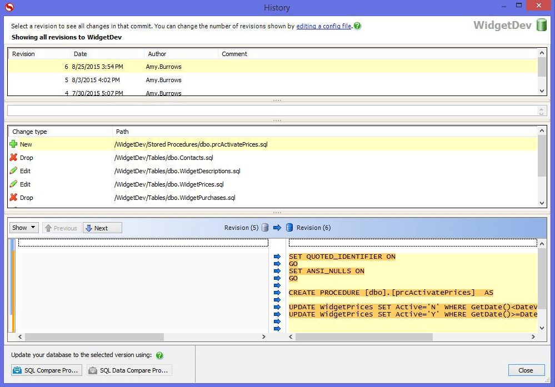Click the pencil Edit icon for WidgetDescriptions.sql
This screenshot has width=555, height=387.
(13, 170)
